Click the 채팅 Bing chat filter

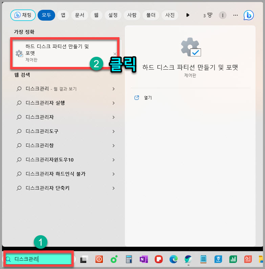click(23, 15)
